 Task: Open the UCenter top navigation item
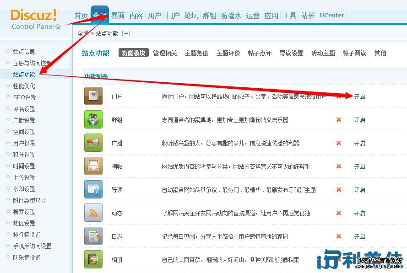332,16
